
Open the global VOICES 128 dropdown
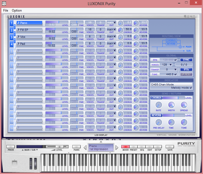point(166,65)
